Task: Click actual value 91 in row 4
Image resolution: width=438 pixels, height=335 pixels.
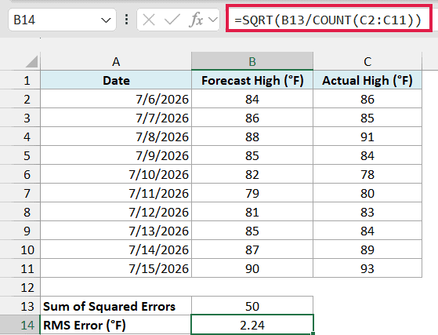Action: pyautogui.click(x=367, y=137)
